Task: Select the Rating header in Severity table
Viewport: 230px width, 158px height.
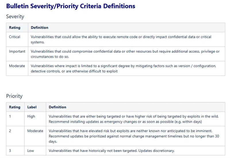Action: tap(15, 28)
